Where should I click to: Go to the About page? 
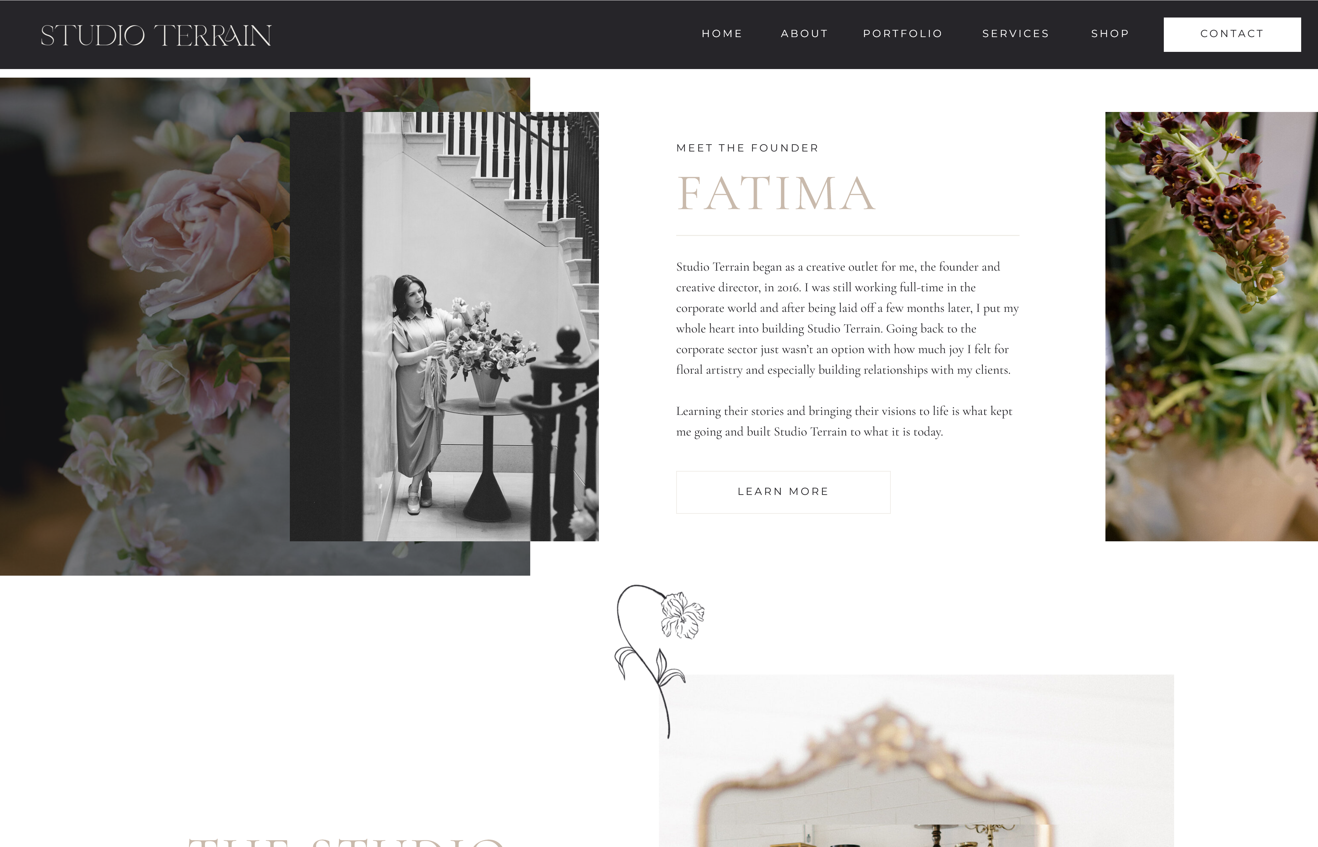point(805,34)
